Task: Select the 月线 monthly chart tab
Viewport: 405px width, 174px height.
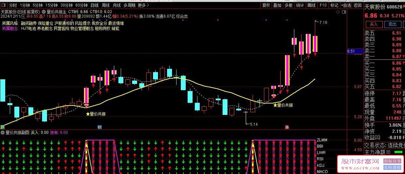Action: pos(117,5)
